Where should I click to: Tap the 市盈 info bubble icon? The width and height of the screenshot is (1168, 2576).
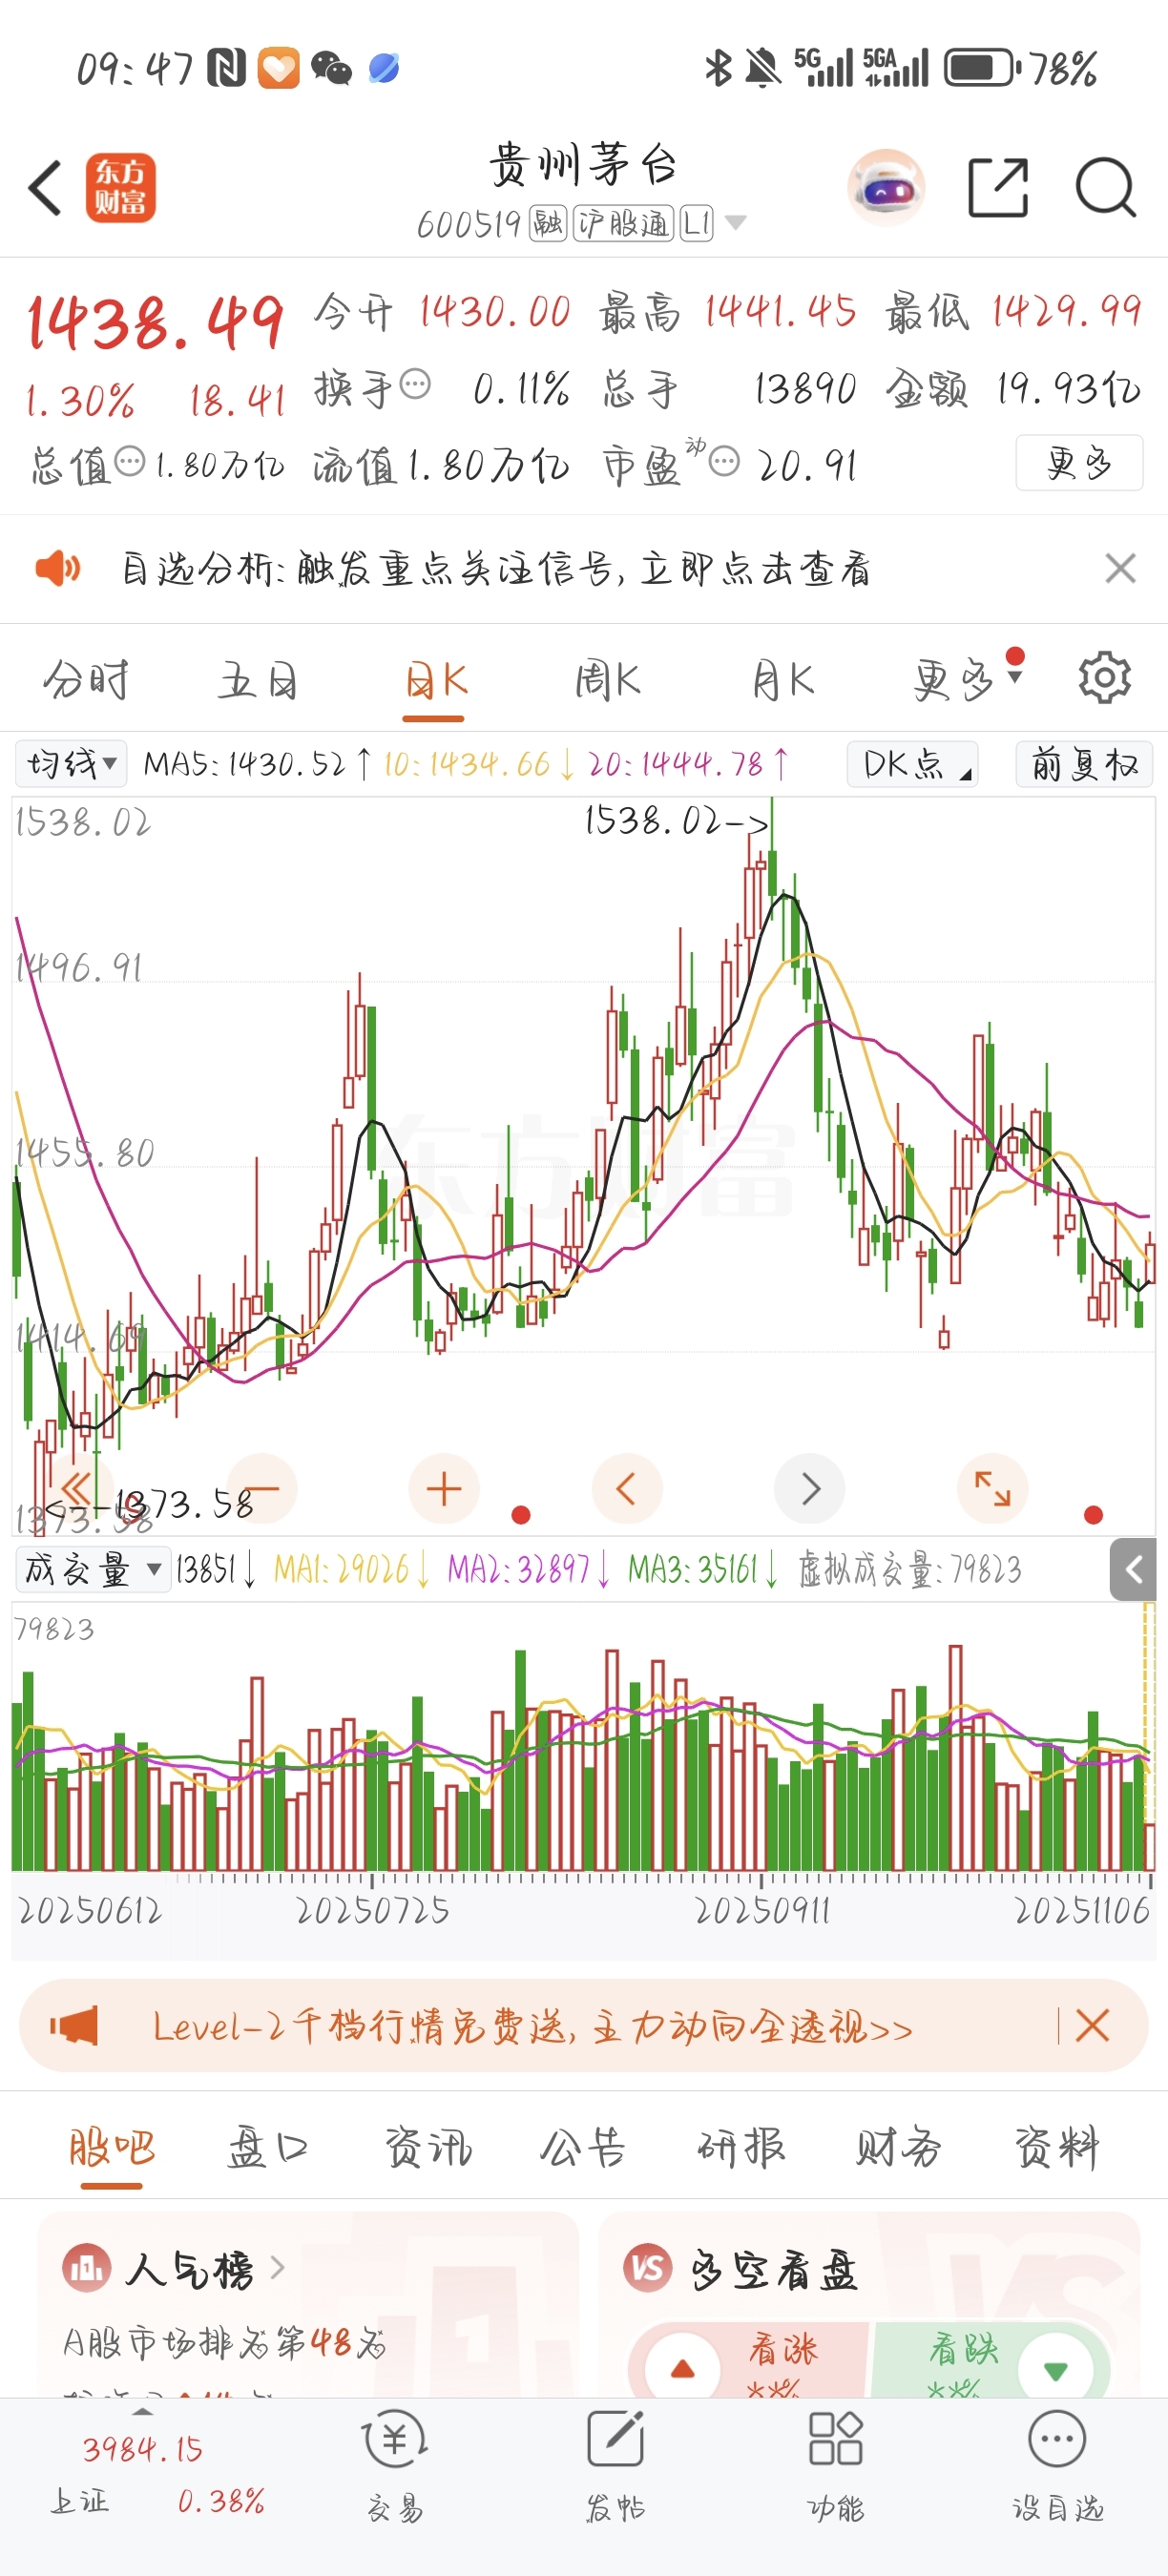coord(724,462)
